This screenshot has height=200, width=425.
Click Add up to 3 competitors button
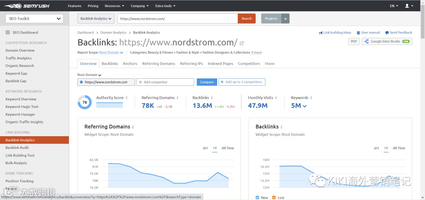242,82
